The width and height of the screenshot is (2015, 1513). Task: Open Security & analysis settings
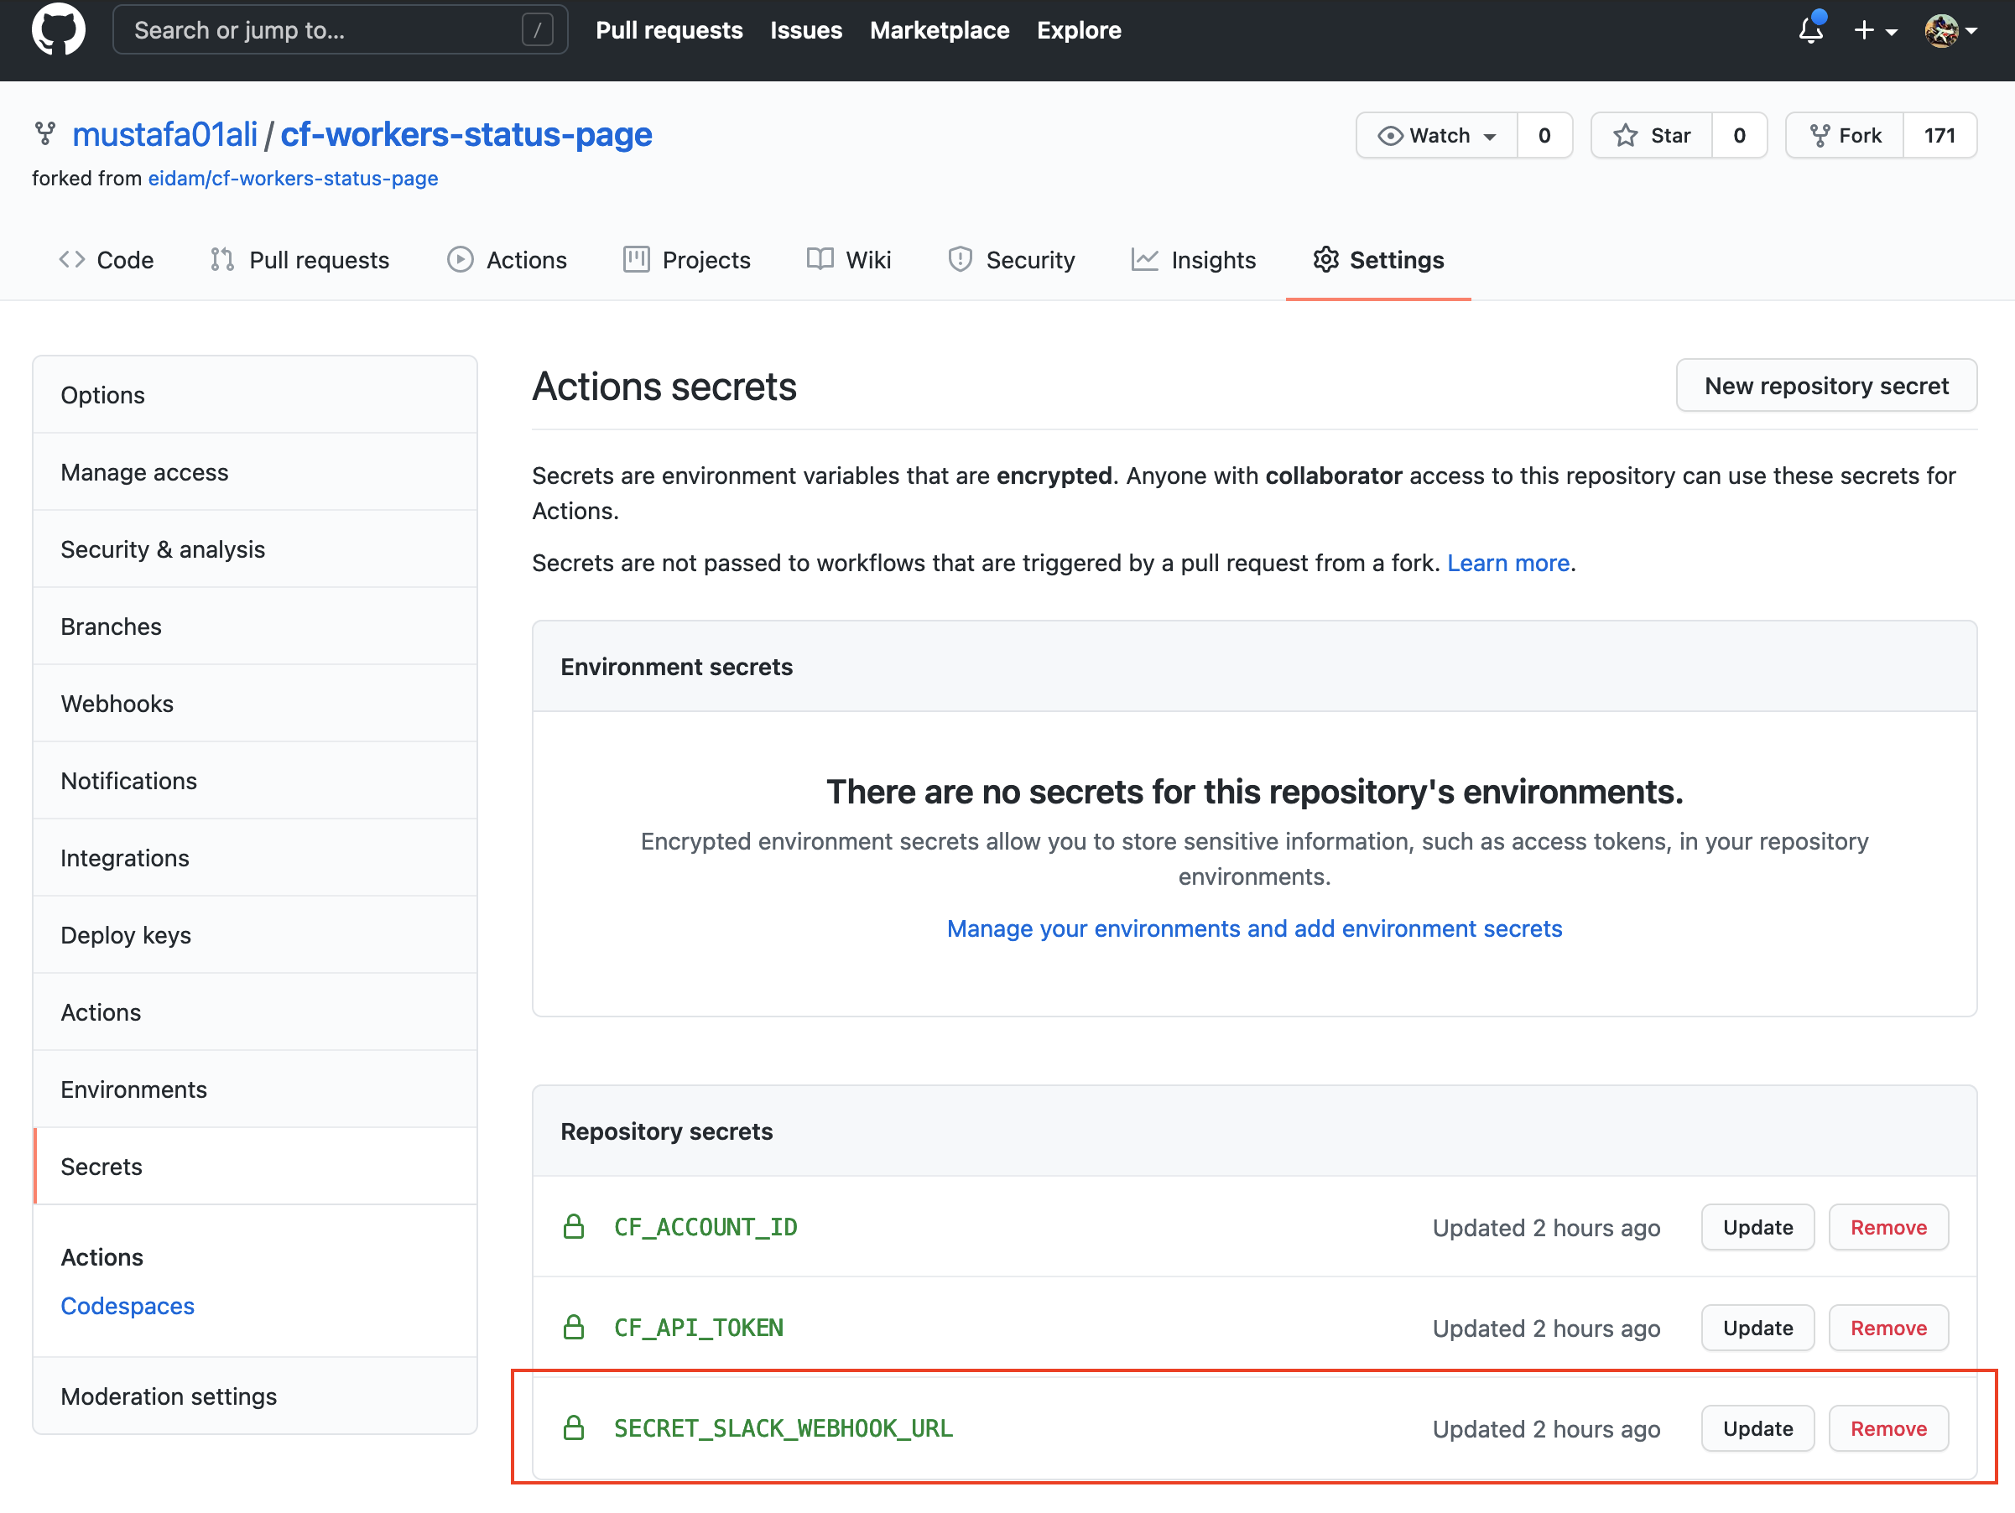(255, 549)
